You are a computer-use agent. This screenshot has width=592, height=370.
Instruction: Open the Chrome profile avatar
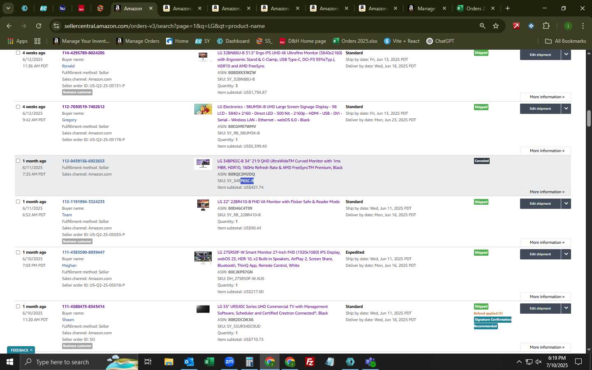[568, 26]
